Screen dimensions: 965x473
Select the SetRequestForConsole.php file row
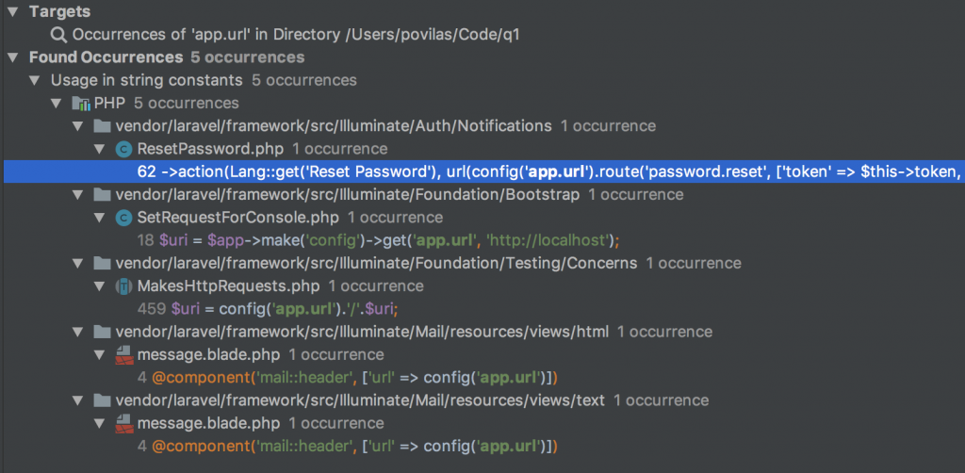pyautogui.click(x=290, y=218)
